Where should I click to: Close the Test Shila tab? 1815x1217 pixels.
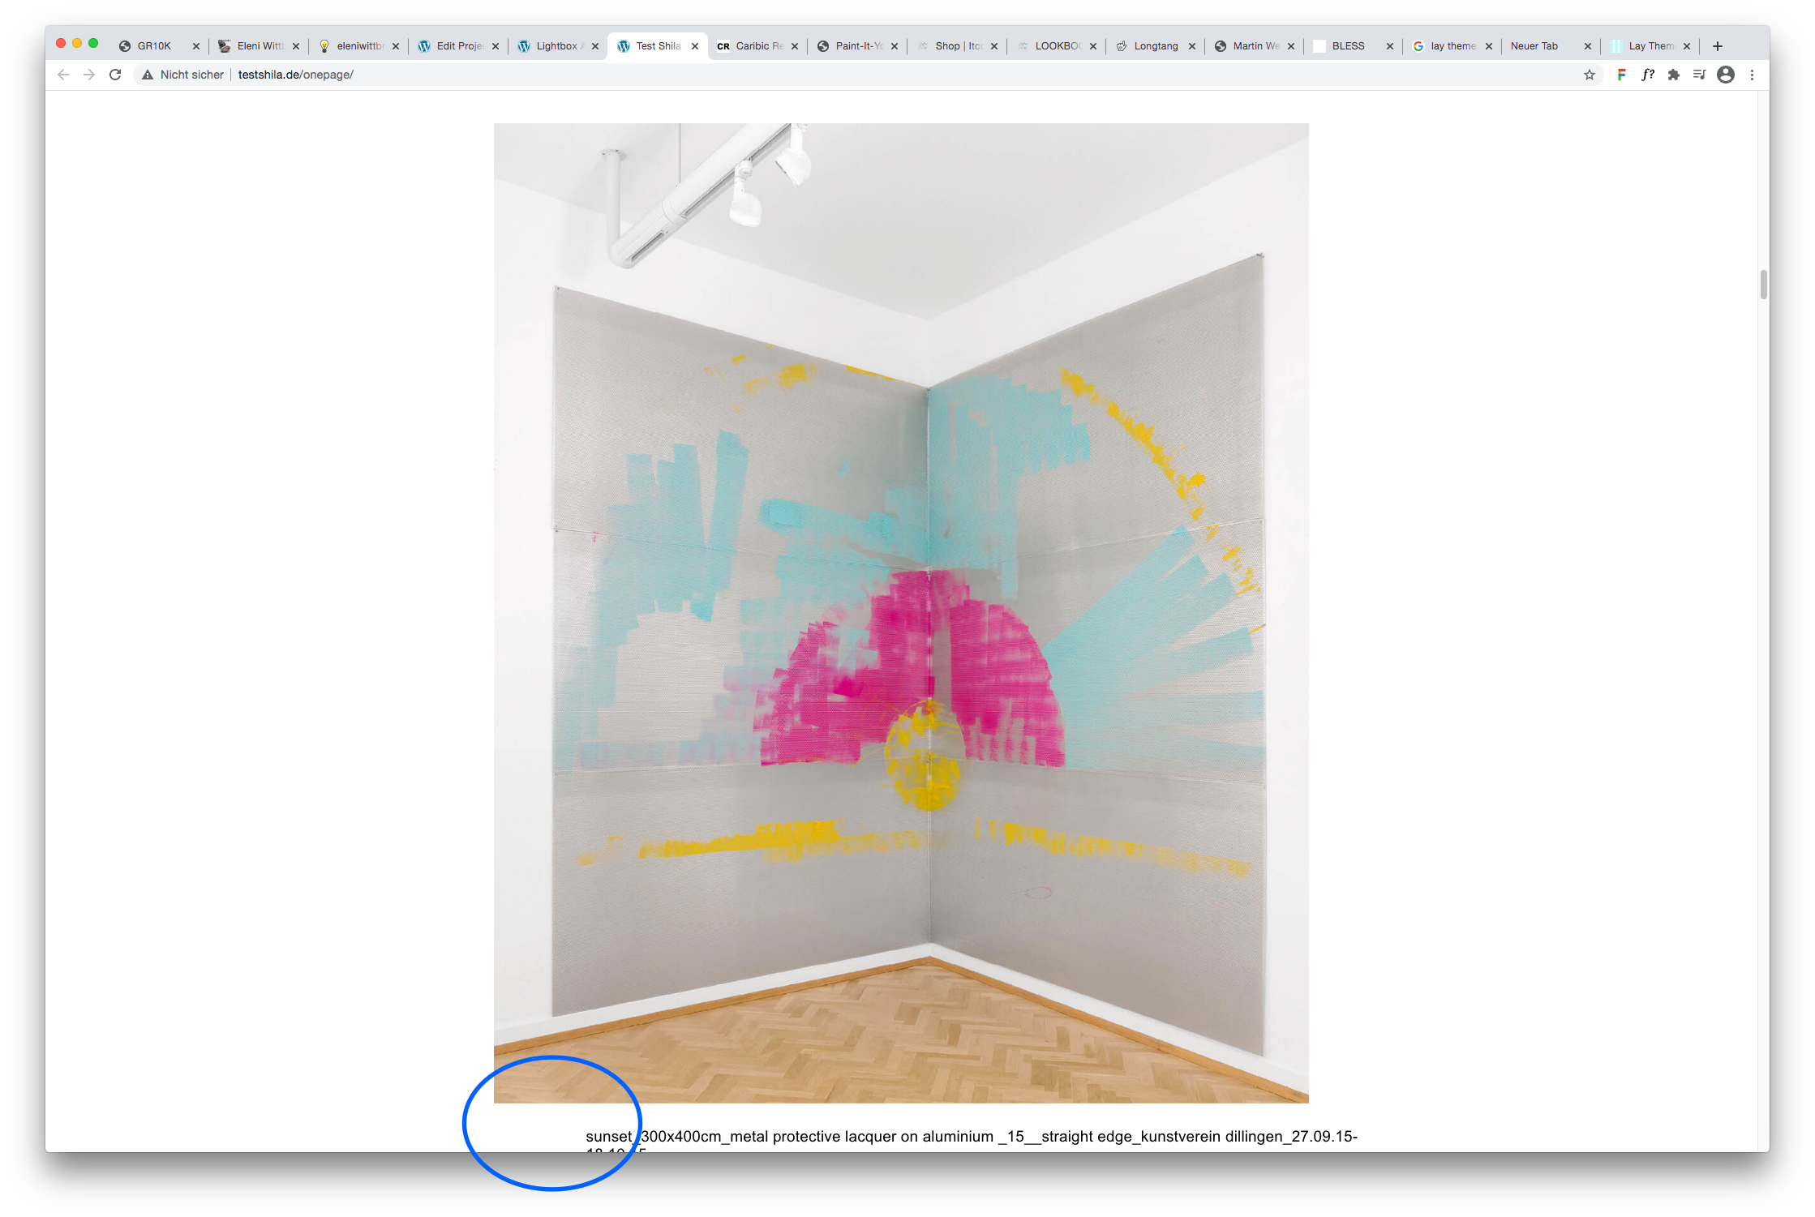(x=695, y=46)
